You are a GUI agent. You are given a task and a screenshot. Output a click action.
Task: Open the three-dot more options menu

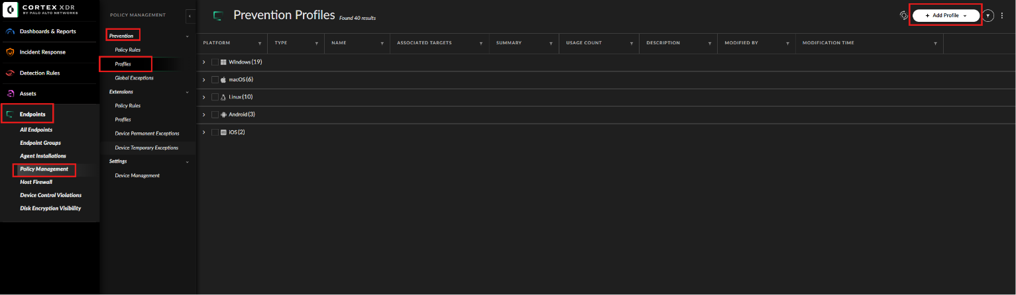click(1002, 15)
